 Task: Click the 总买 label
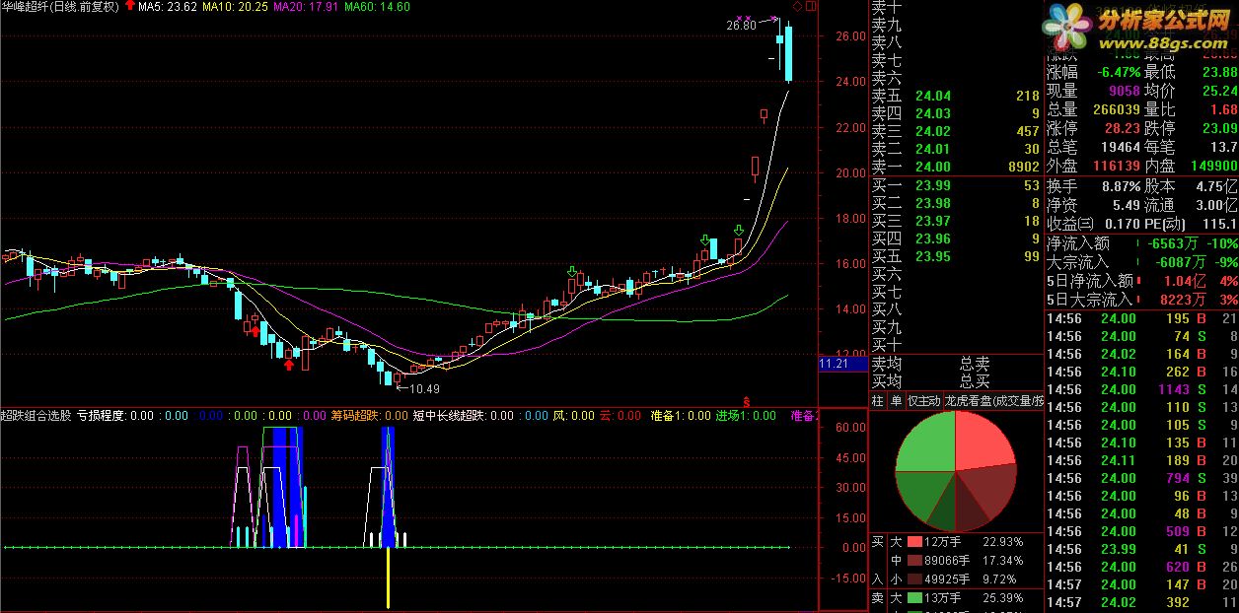tap(975, 380)
